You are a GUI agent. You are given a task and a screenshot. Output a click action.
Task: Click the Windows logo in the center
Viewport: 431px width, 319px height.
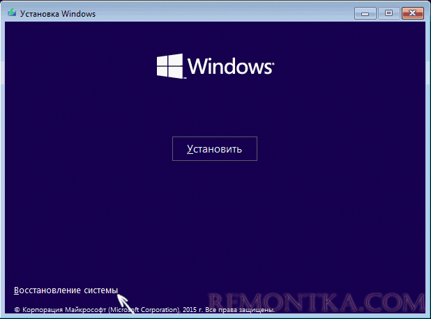(x=215, y=66)
